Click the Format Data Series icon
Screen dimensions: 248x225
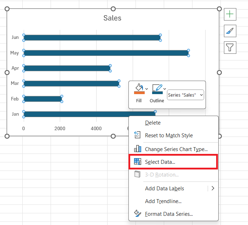coord(138,213)
